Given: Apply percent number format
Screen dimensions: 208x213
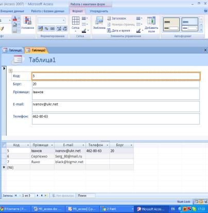Looking at the screenshot, I should [46, 29].
